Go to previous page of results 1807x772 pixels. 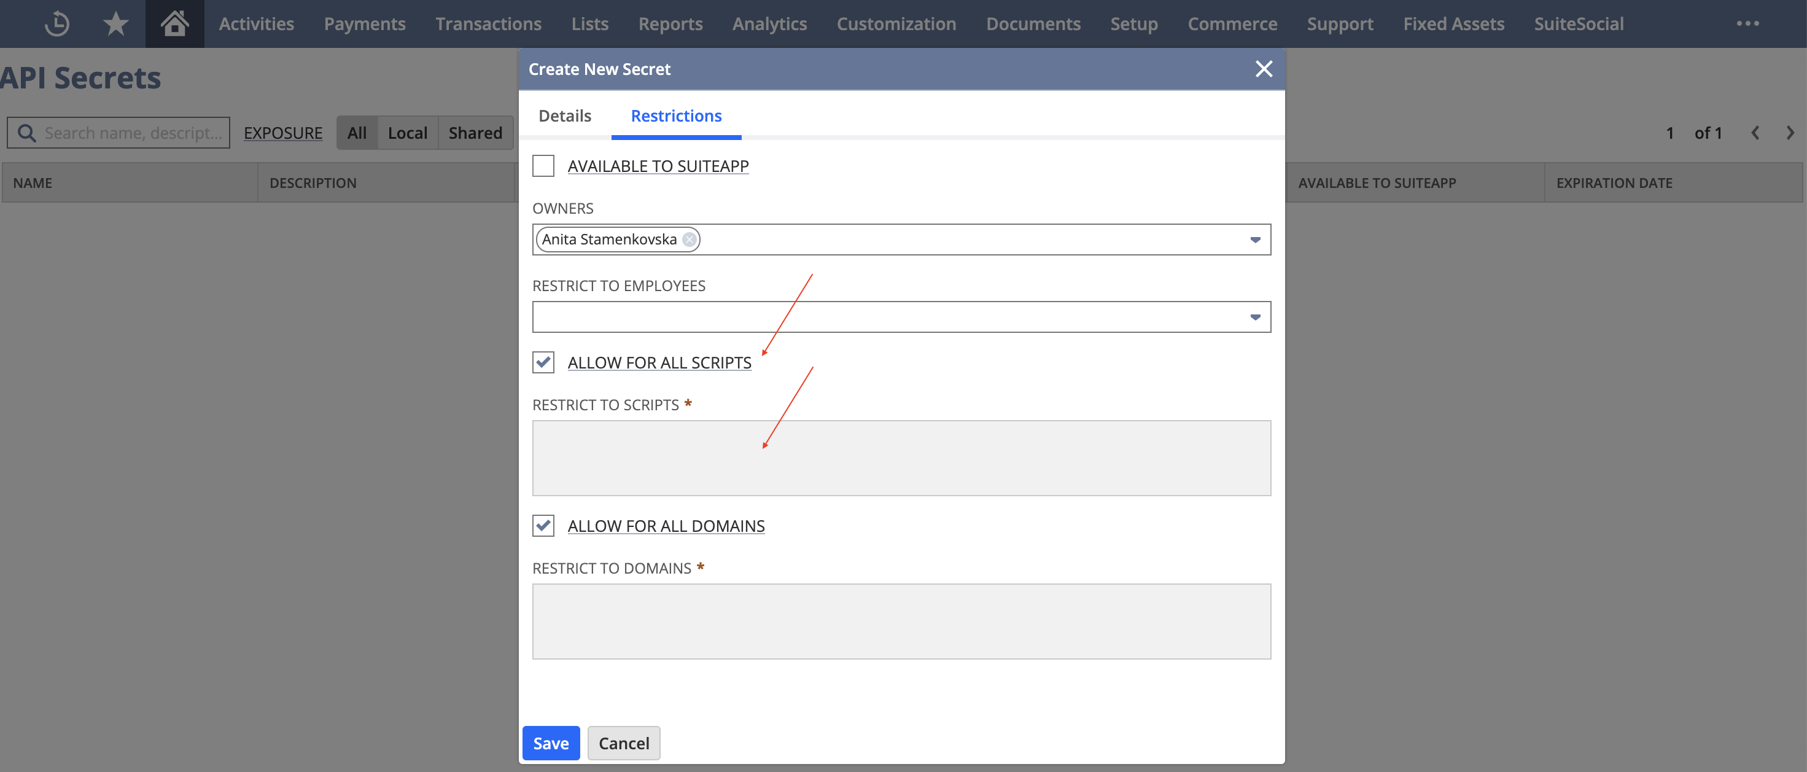(1754, 133)
